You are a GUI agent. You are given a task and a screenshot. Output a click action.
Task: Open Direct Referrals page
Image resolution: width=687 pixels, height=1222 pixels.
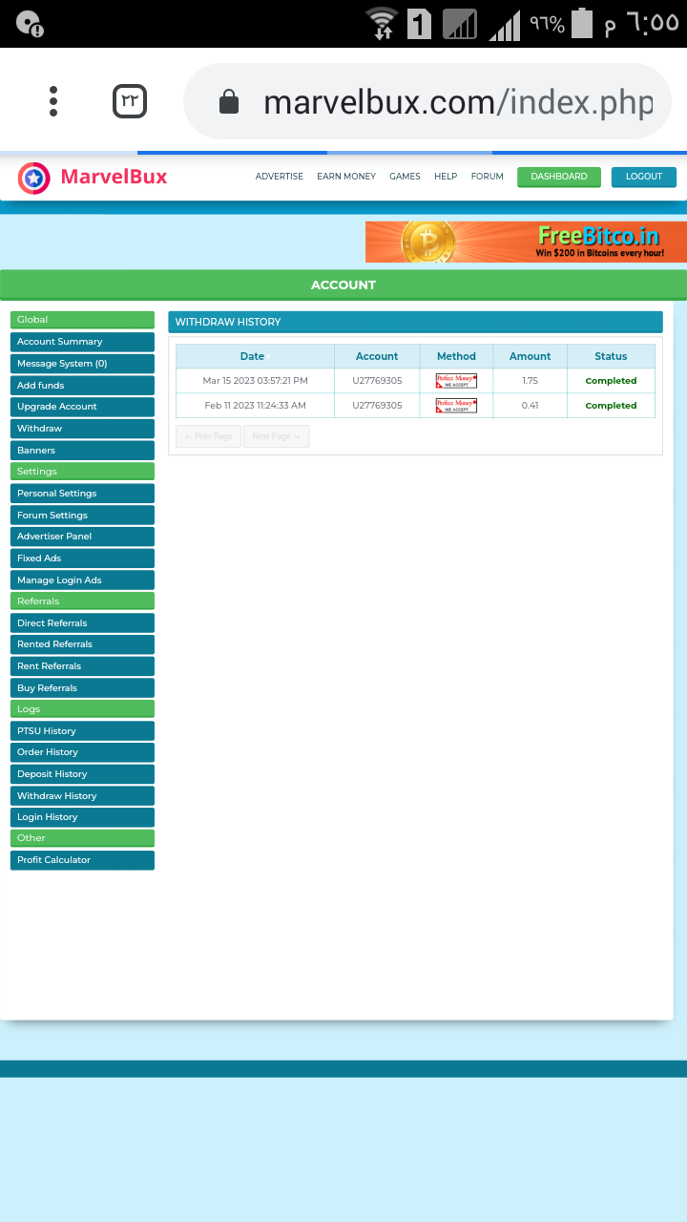82,623
